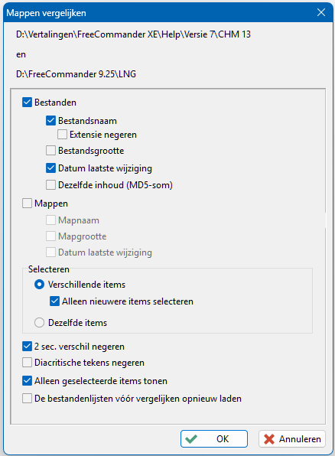Image resolution: width=335 pixels, height=456 pixels.
Task: Select the Dezelfde items radio button
Action: point(39,323)
